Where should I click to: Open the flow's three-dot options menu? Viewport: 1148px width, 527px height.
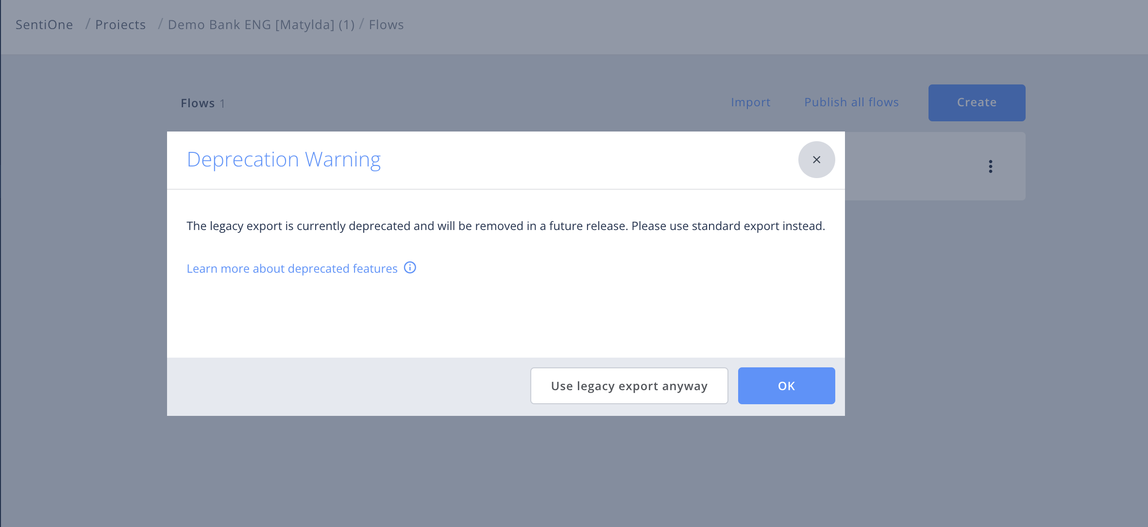pos(990,166)
